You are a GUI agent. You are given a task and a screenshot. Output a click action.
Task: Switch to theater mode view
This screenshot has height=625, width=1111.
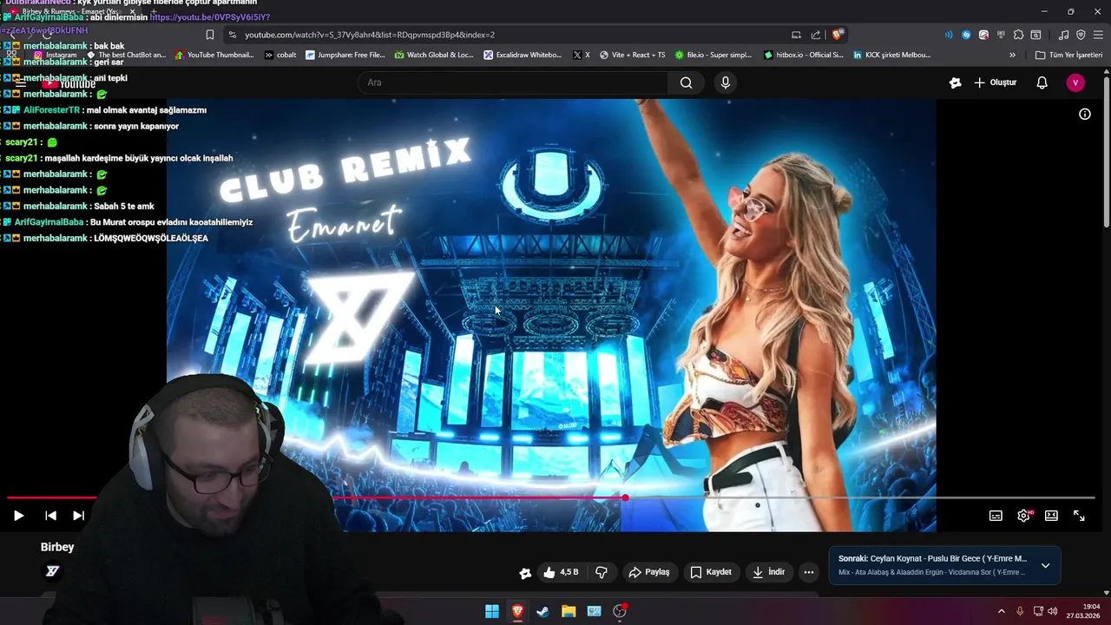tap(1051, 516)
